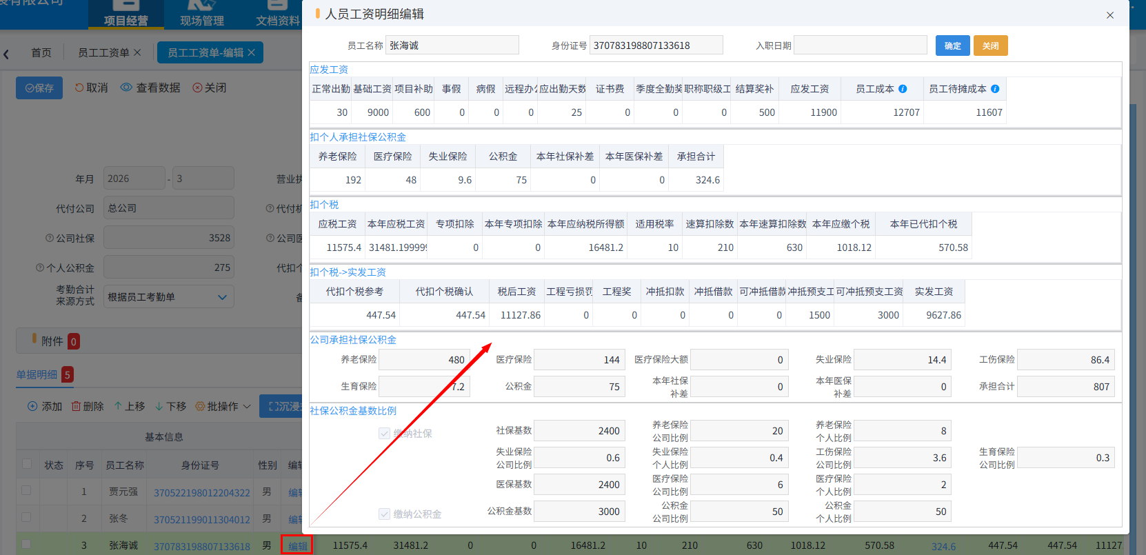This screenshot has width=1146, height=555.
Task: Click the back arrow beside 首页
Action: click(6, 54)
